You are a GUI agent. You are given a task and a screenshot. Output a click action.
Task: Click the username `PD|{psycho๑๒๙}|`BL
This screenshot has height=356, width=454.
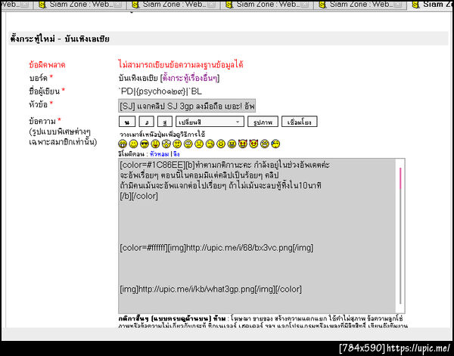pyautogui.click(x=160, y=91)
